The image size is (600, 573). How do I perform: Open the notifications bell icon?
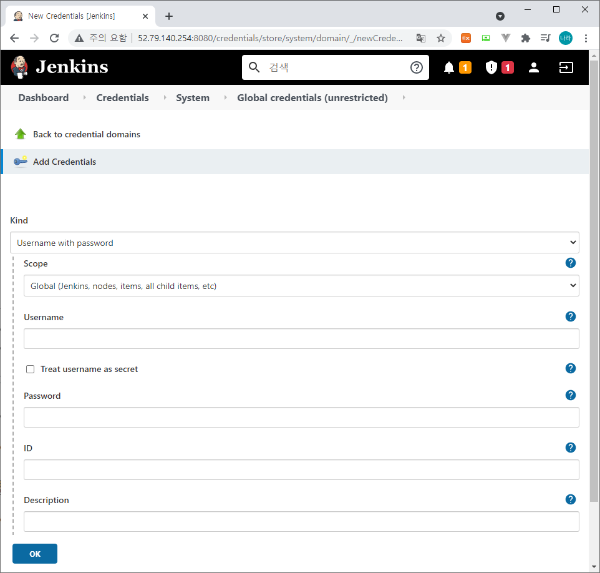pos(449,67)
